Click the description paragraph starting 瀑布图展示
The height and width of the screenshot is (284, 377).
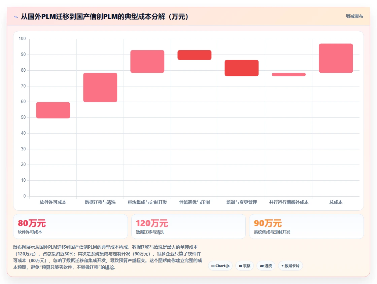coord(108,257)
